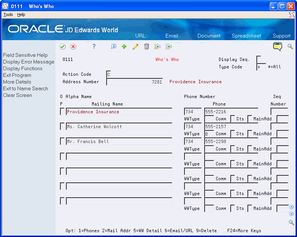
Task: Close the Who's Who window
Action: click(291, 6)
